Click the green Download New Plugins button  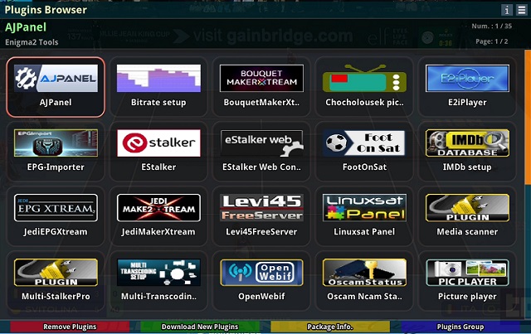(200, 327)
